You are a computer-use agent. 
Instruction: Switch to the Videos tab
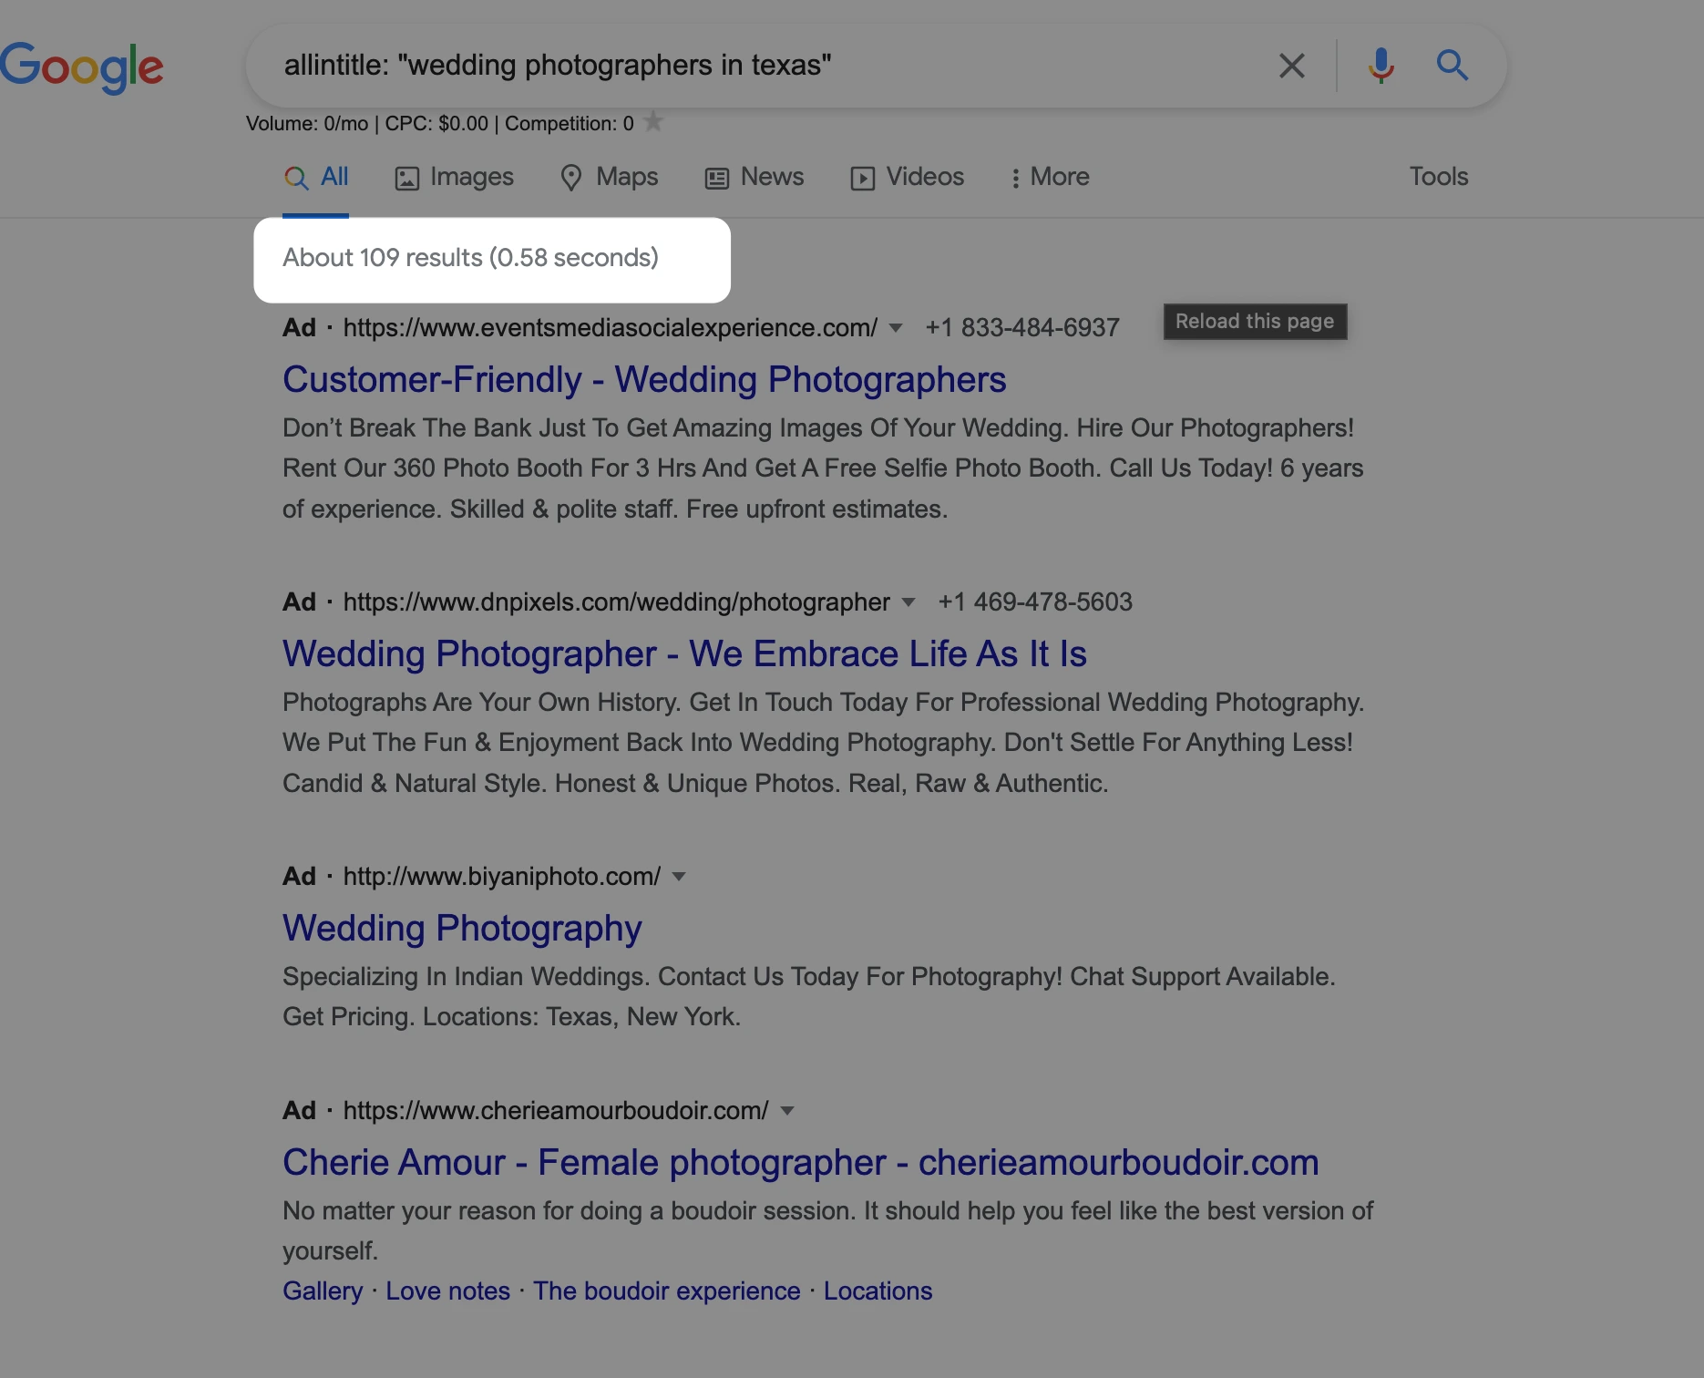click(x=907, y=177)
